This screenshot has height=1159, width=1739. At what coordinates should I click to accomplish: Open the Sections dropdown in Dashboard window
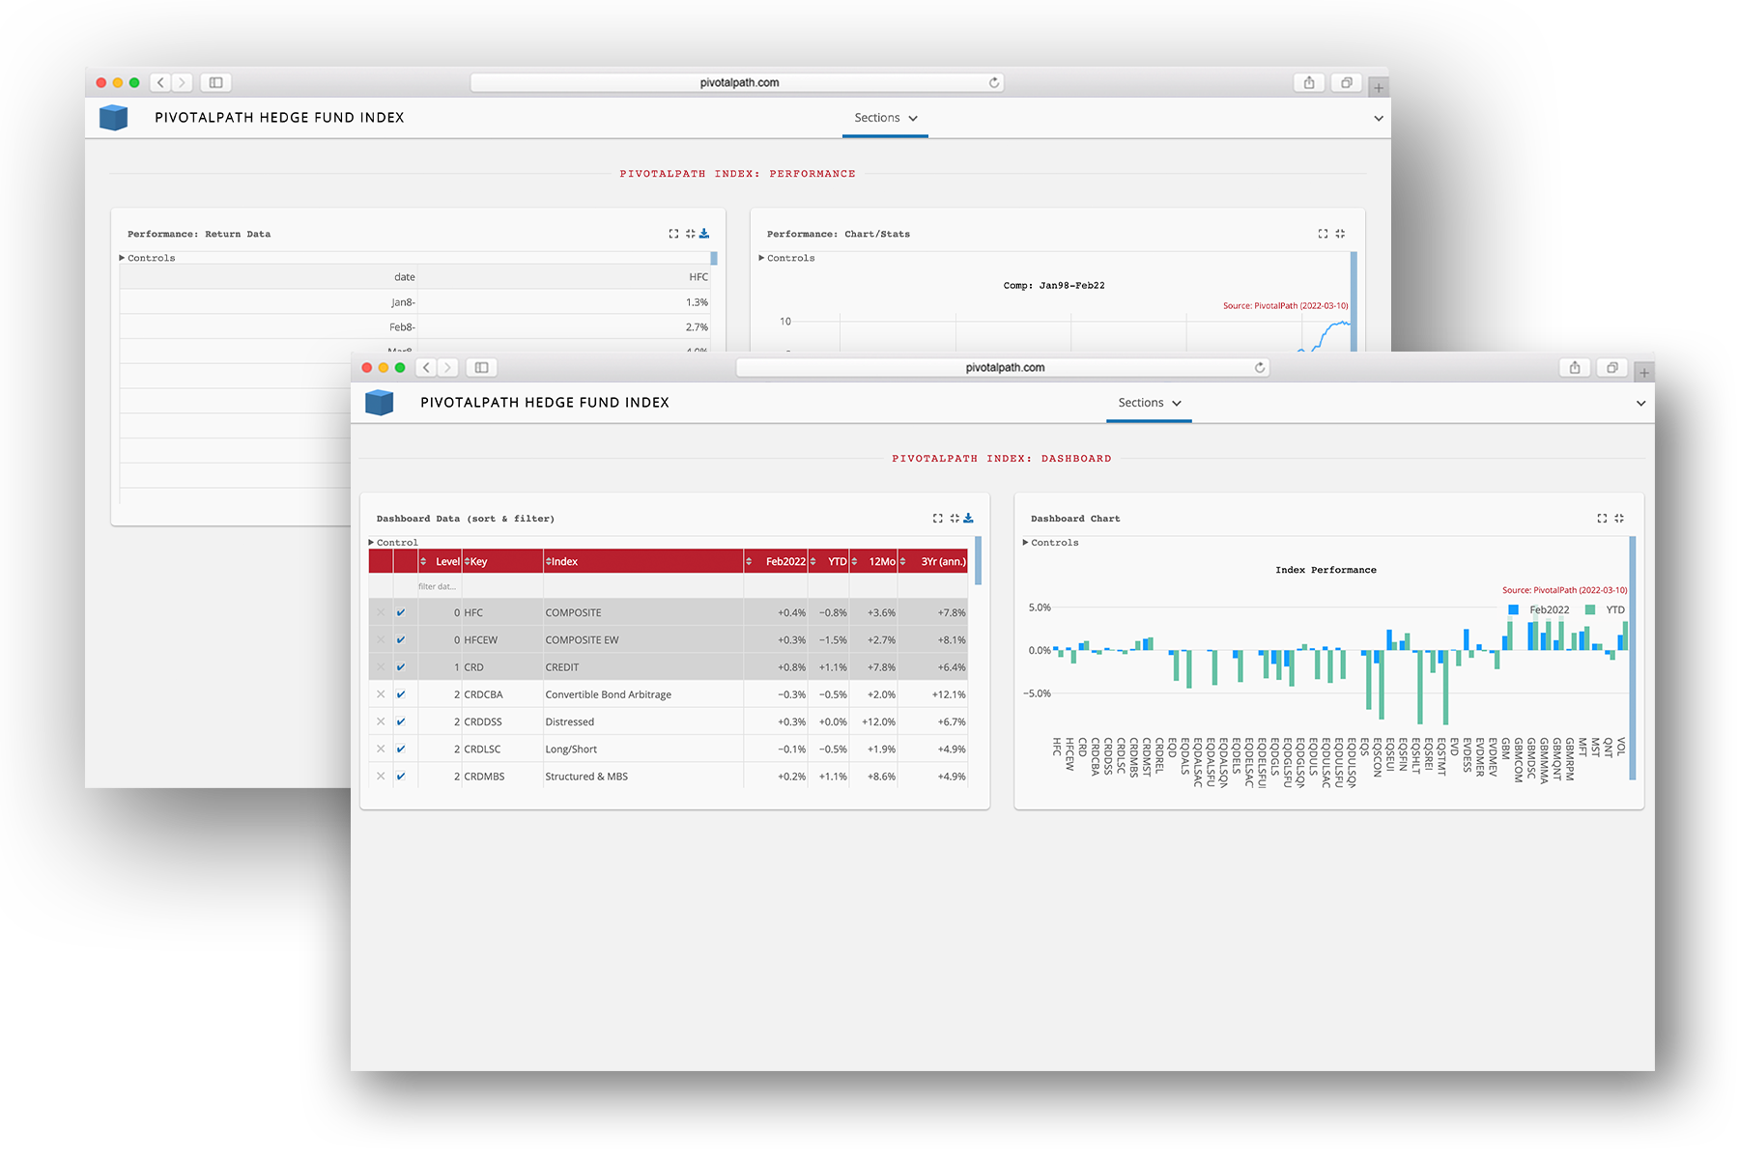tap(1149, 403)
